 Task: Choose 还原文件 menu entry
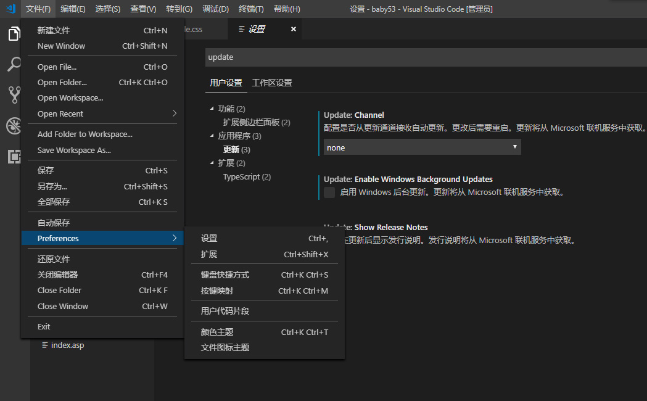tap(102, 259)
